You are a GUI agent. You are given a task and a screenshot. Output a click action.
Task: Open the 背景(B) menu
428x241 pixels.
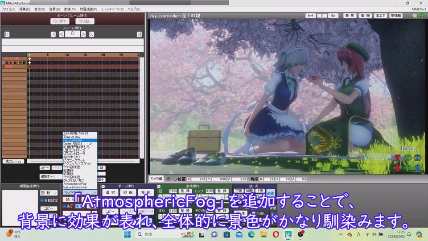pyautogui.click(x=54, y=9)
